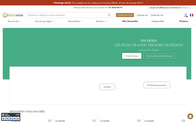The image size is (196, 122).
Task: Favorite the third E-CAVISTE card heart
Action: (x=139, y=121)
